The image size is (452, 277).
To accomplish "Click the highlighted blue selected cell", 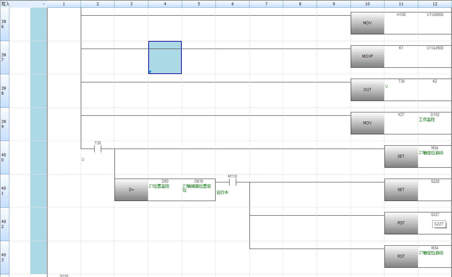I will click(165, 57).
